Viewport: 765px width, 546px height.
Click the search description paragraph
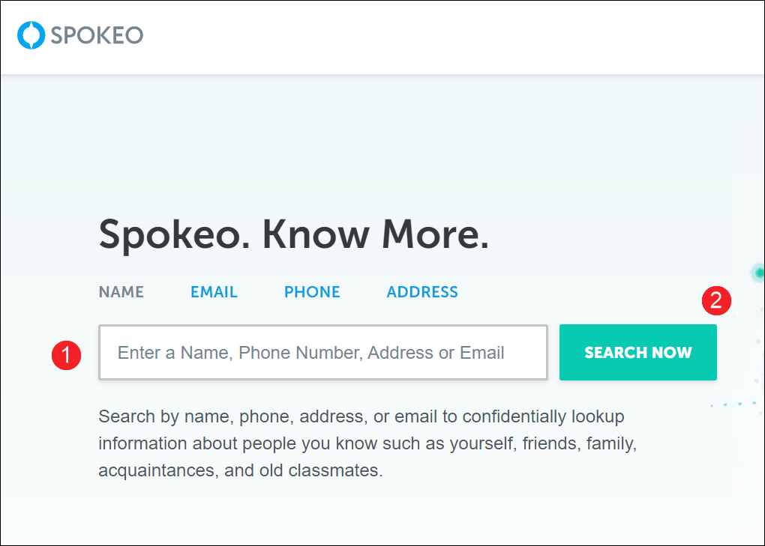(367, 443)
